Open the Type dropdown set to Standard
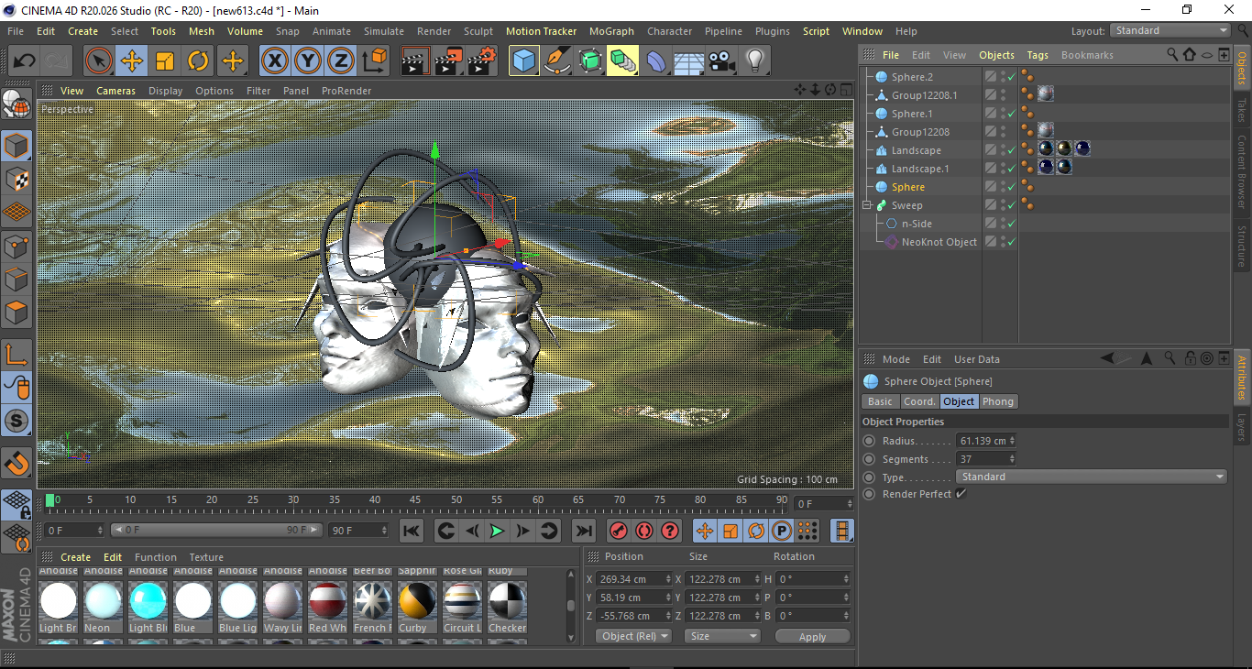The image size is (1252, 669). [x=1092, y=477]
